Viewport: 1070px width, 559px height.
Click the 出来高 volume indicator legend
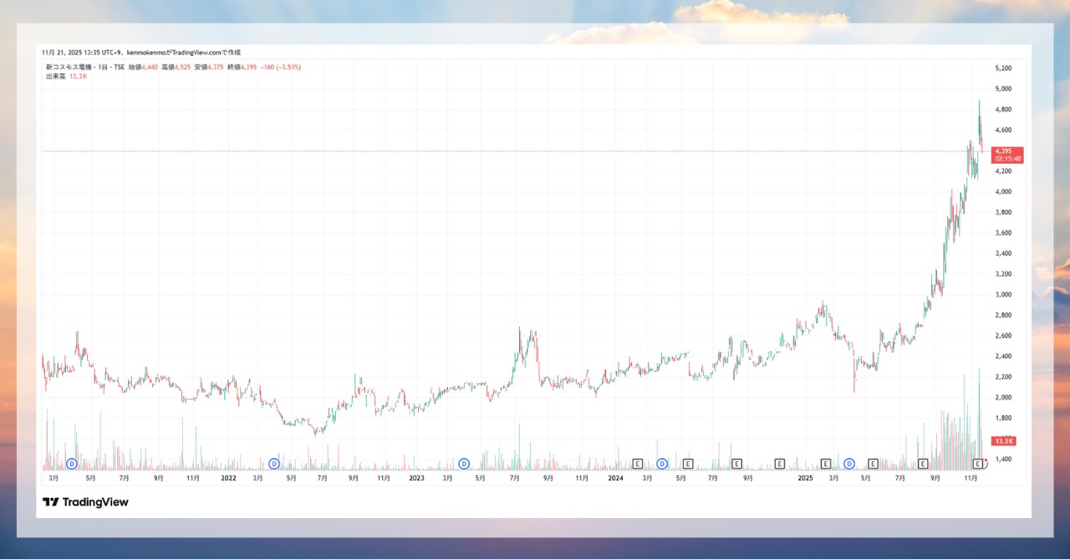(55, 76)
